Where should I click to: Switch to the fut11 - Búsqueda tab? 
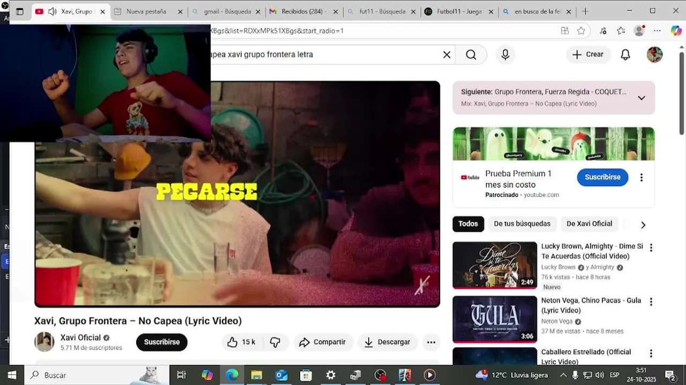(382, 11)
